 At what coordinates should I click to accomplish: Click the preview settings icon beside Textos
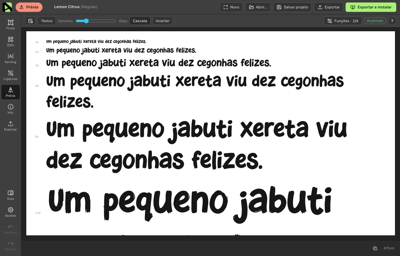coord(30,21)
